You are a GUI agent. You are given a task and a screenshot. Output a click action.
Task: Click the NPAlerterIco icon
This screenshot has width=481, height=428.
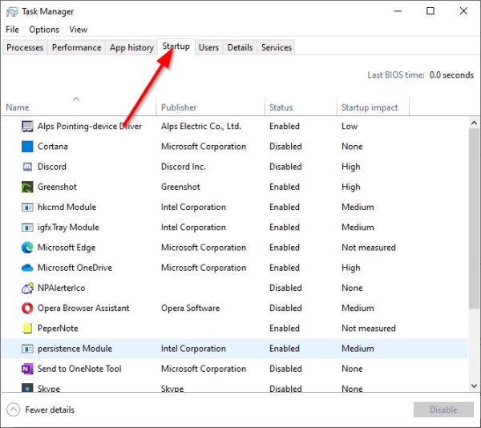click(x=27, y=288)
